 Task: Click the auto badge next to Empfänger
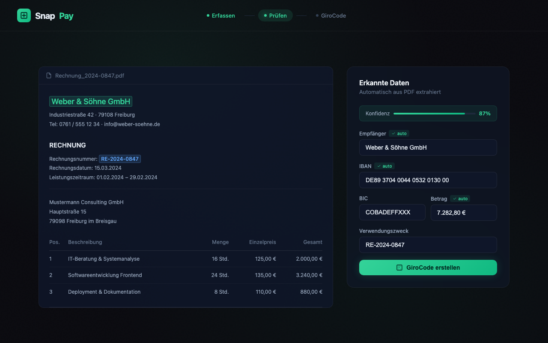point(399,133)
